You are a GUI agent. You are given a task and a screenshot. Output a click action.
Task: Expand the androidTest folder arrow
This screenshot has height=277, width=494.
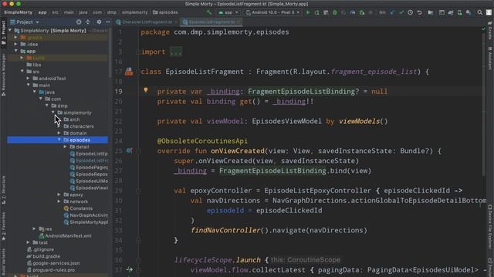(28, 78)
